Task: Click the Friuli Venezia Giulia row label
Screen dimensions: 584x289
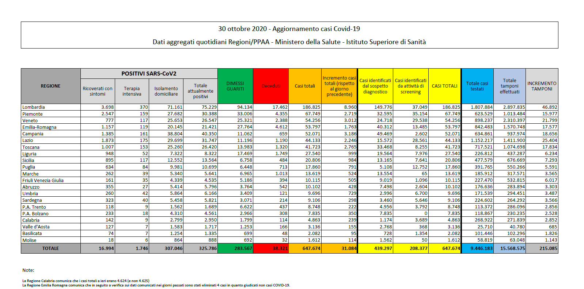Action: tap(43, 180)
